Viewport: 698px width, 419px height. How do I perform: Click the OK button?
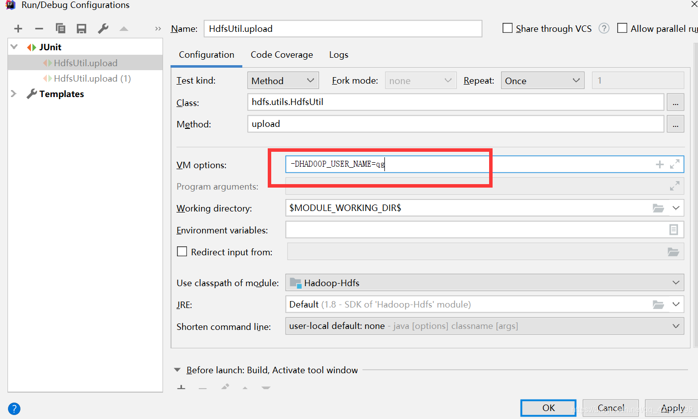point(548,408)
